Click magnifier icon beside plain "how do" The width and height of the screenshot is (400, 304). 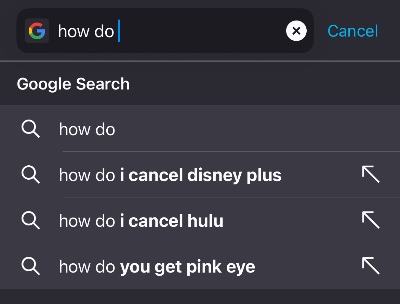point(30,129)
